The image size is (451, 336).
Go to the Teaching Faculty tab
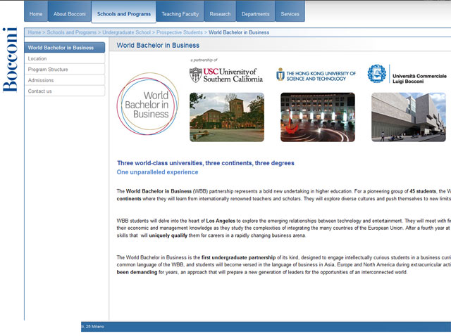(180, 12)
